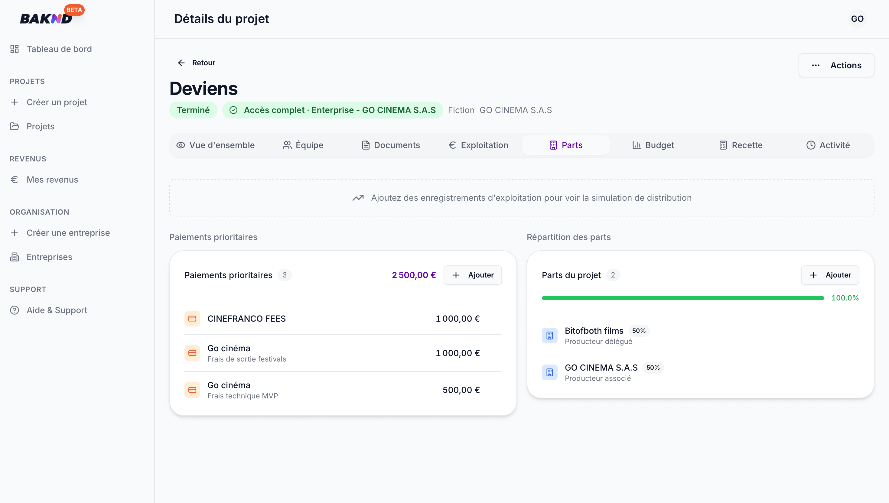Viewport: 889px width, 503px height.
Task: Add a new priority payment with Ajouter
Action: 473,275
